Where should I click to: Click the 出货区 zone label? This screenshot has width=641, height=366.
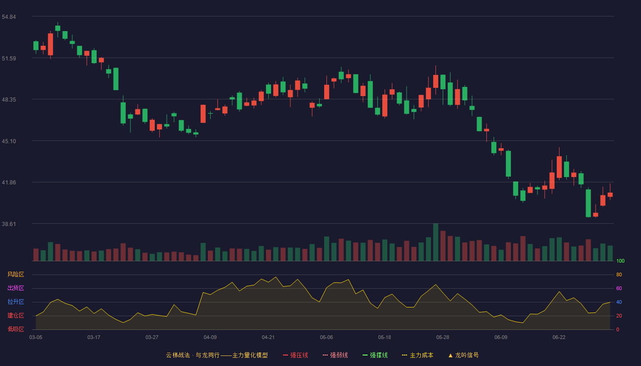pyautogui.click(x=16, y=288)
